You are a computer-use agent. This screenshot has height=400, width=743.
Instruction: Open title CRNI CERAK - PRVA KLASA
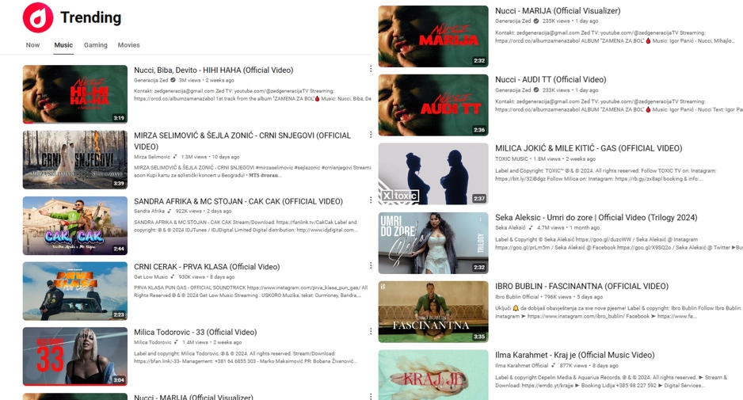point(207,267)
